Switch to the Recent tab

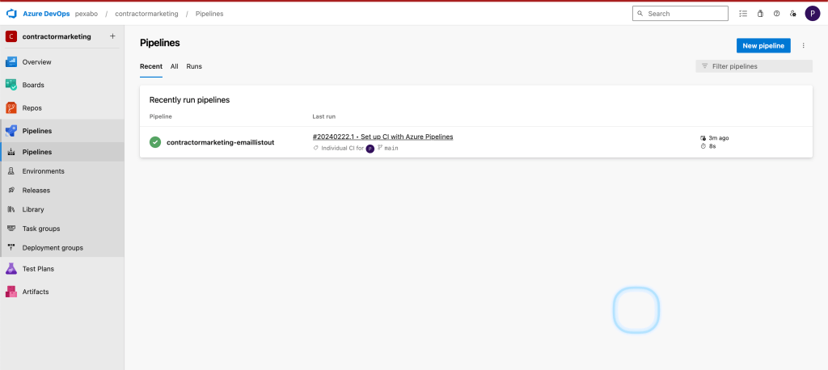coord(151,66)
